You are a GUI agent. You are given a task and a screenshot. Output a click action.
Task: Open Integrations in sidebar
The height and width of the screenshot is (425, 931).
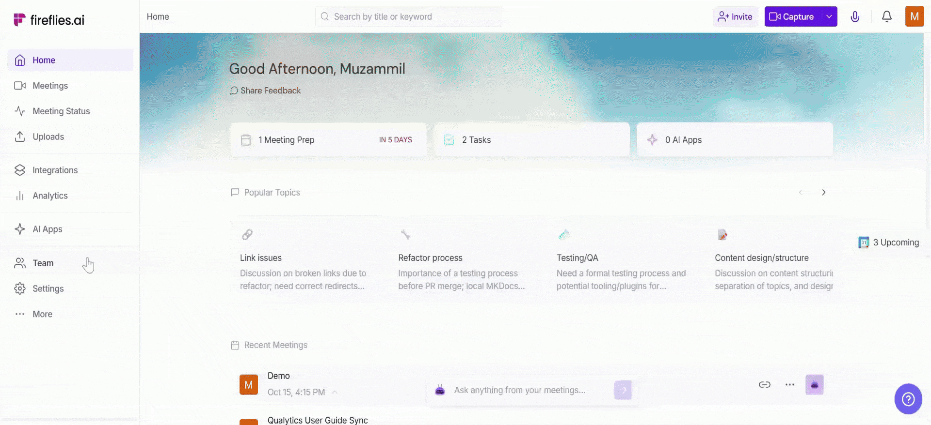(x=70, y=170)
